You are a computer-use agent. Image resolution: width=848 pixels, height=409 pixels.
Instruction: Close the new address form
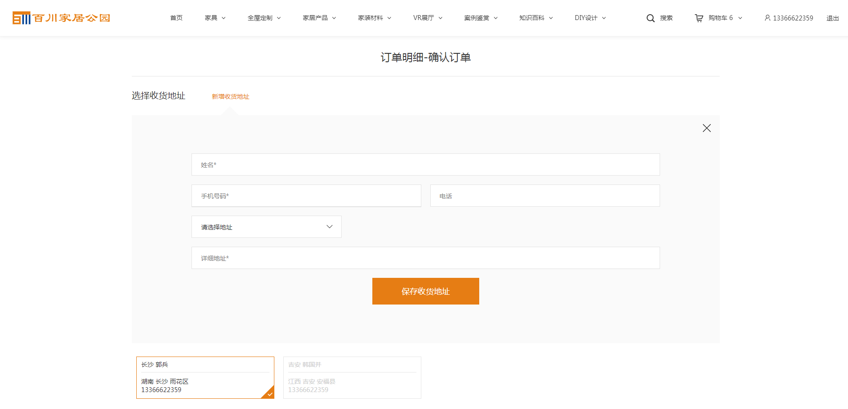(706, 128)
